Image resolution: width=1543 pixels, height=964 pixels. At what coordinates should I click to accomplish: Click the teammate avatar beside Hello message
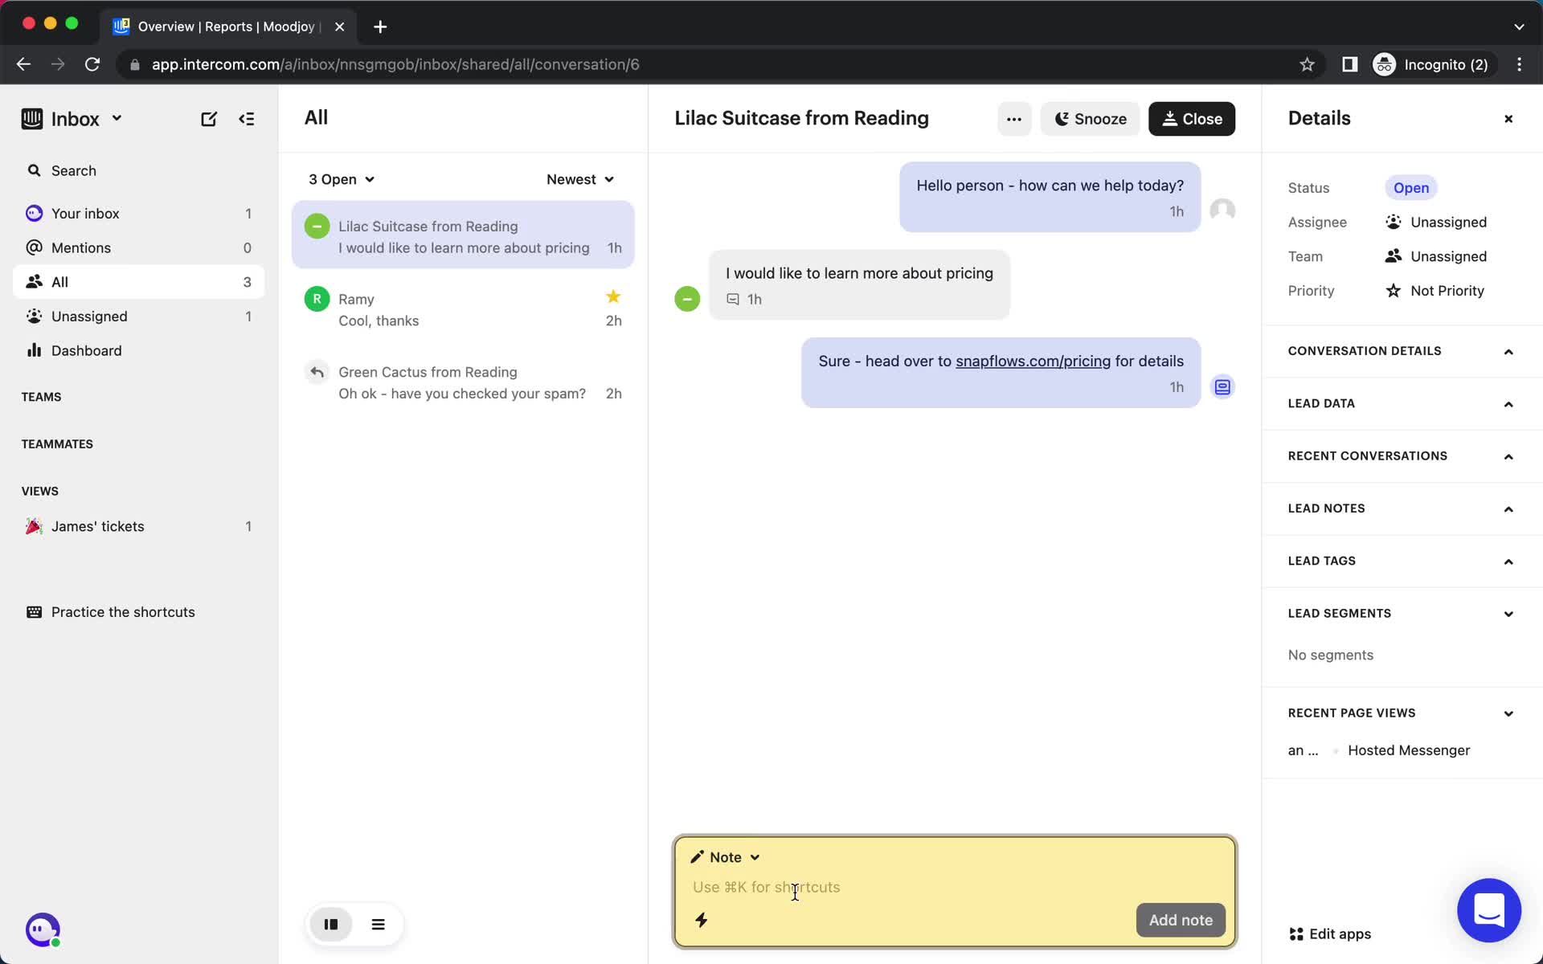[1222, 210]
